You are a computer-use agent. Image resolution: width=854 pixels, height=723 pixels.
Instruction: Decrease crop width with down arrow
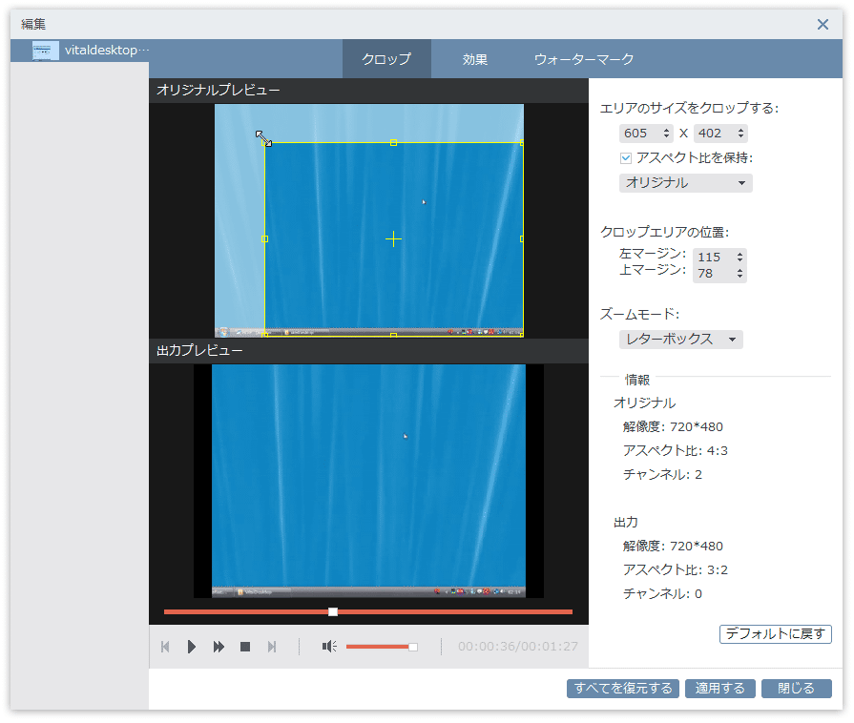pyautogui.click(x=666, y=136)
